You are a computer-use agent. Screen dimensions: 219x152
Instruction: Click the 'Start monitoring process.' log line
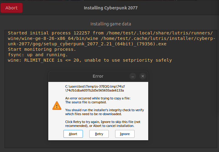pyautogui.click(x=42, y=49)
